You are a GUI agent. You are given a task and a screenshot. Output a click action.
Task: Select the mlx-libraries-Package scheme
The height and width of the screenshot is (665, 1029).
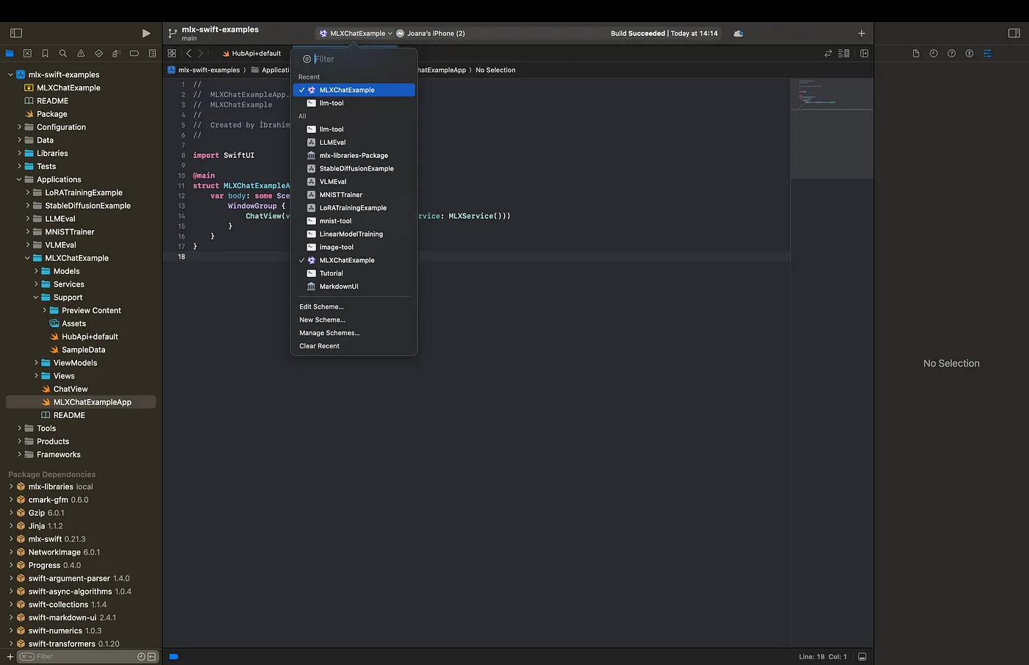(354, 156)
